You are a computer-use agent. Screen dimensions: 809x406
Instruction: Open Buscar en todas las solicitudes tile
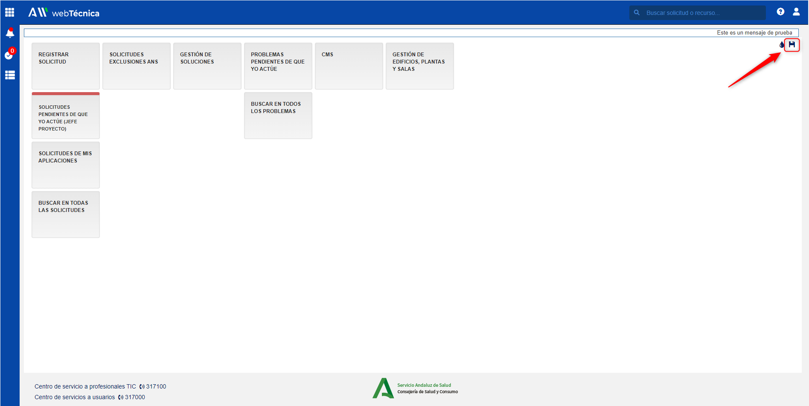pos(66,215)
